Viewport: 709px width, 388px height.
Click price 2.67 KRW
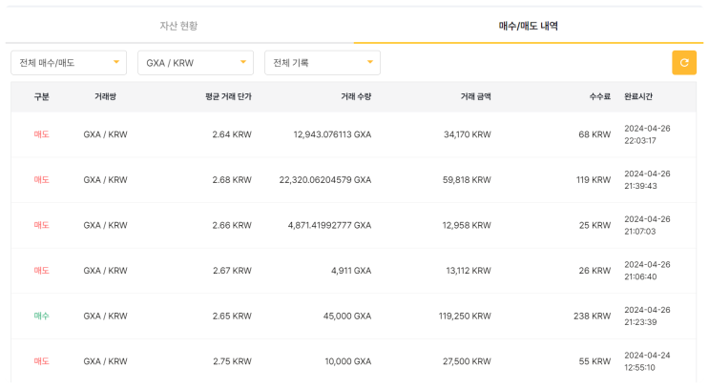[x=233, y=271]
